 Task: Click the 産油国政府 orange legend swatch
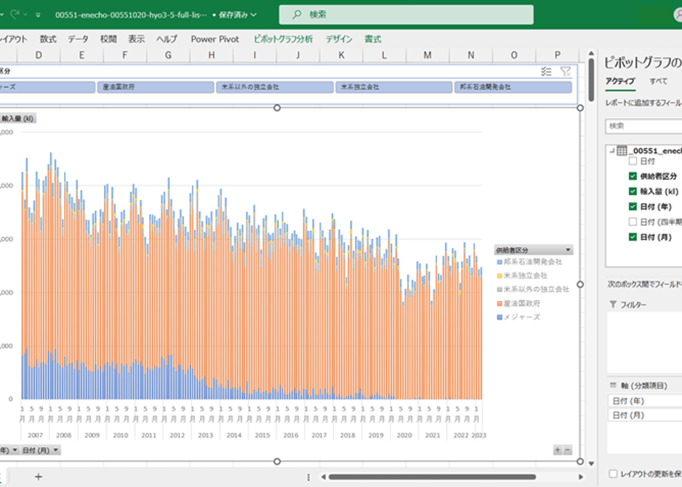click(x=500, y=303)
